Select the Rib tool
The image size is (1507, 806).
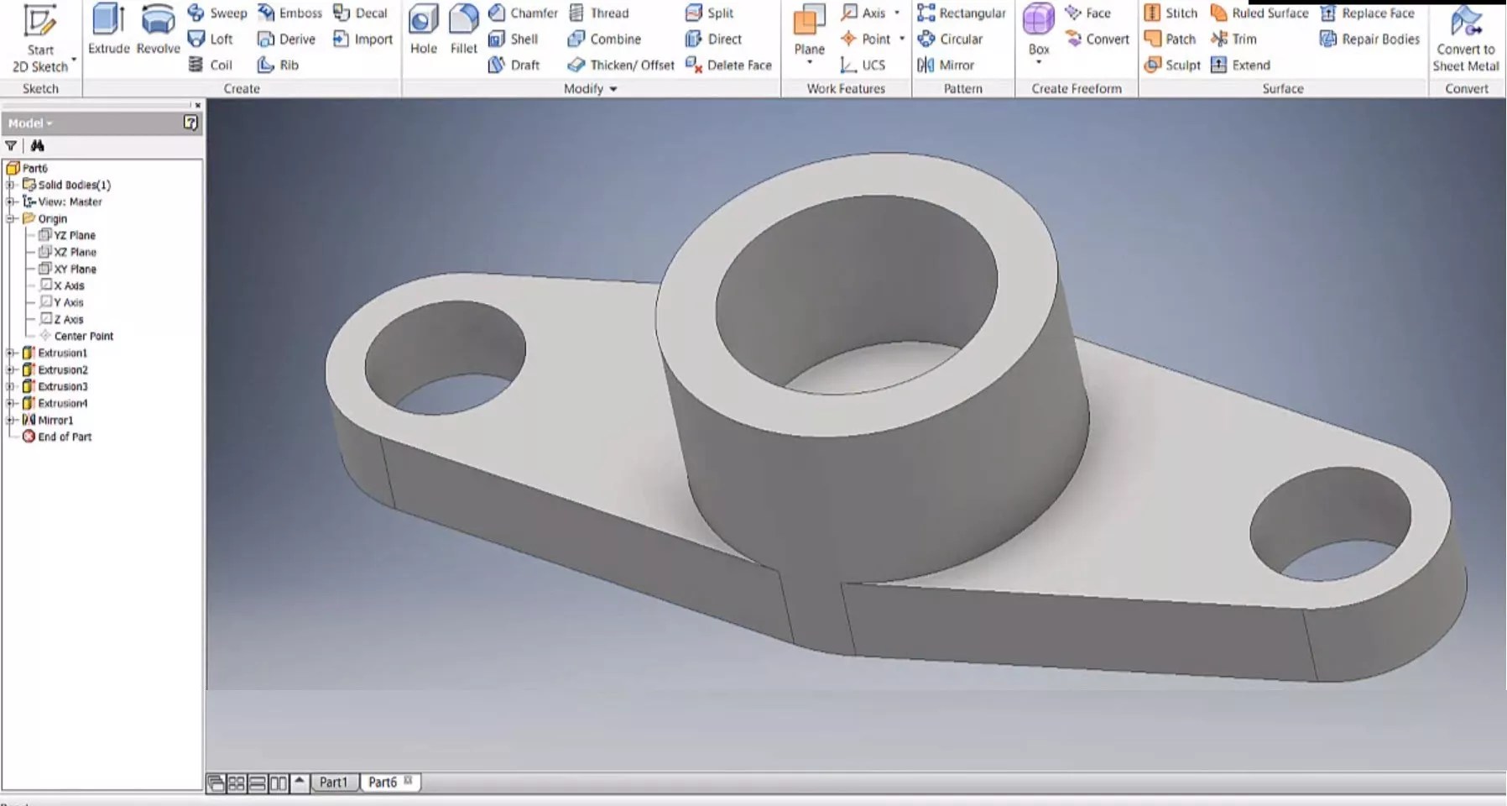[x=278, y=65]
